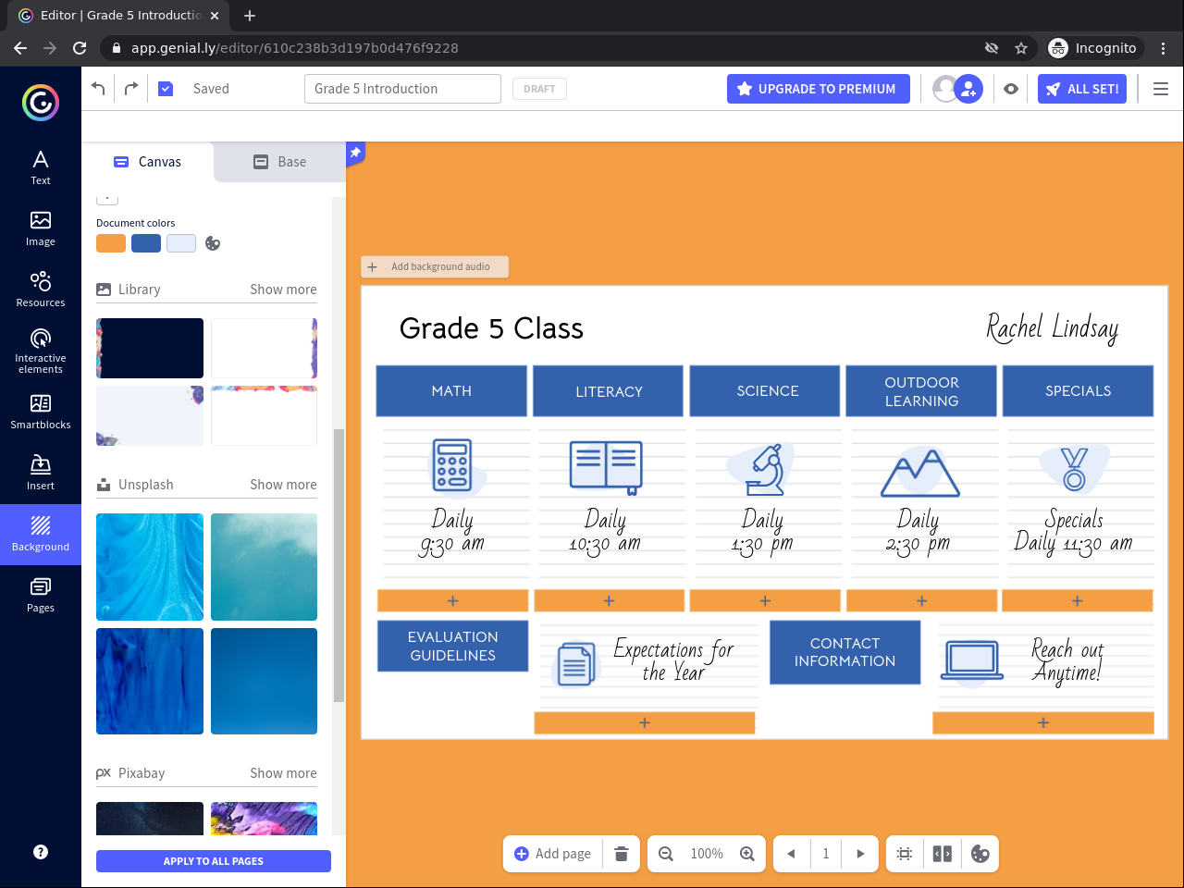Click Add background audio
1184x888 pixels.
(435, 267)
